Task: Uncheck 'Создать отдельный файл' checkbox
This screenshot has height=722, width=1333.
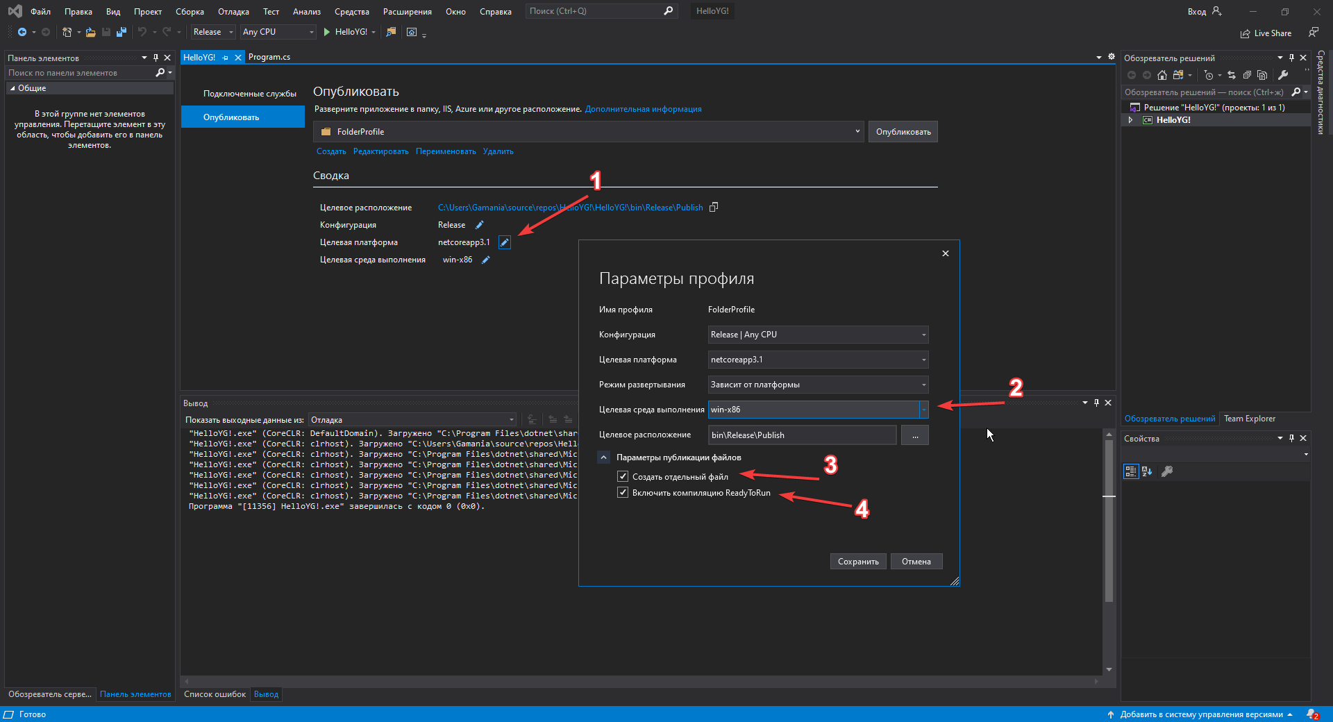Action: click(623, 476)
